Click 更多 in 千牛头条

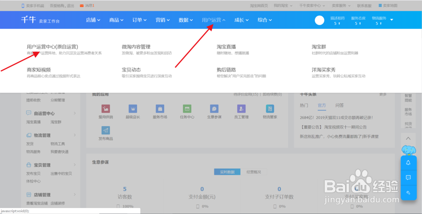coord(383,95)
